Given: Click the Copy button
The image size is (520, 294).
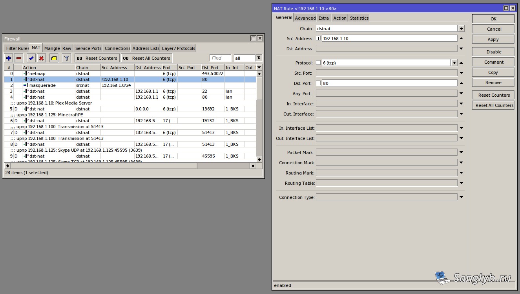Looking at the screenshot, I should pos(493,72).
